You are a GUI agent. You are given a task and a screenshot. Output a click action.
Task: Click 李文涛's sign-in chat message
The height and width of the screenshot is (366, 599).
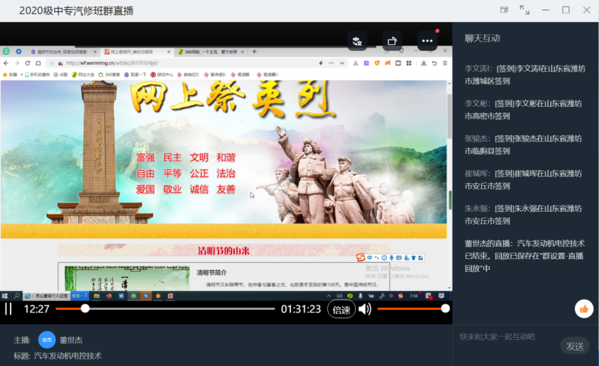click(x=525, y=75)
